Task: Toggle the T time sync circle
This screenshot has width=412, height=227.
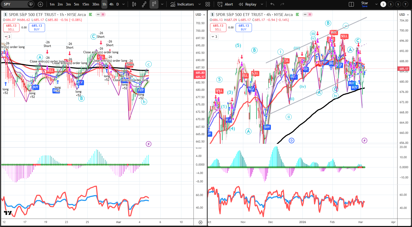Action: click(406, 4)
